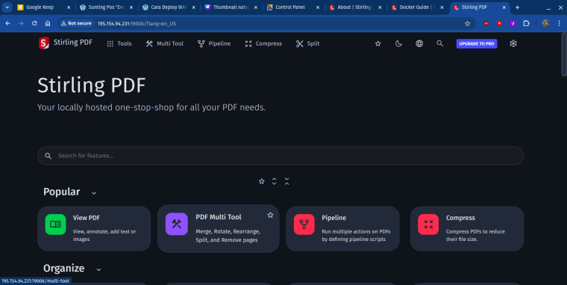Bookmark this page with star icon
Viewport: 567px width, 285px height.
[467, 24]
